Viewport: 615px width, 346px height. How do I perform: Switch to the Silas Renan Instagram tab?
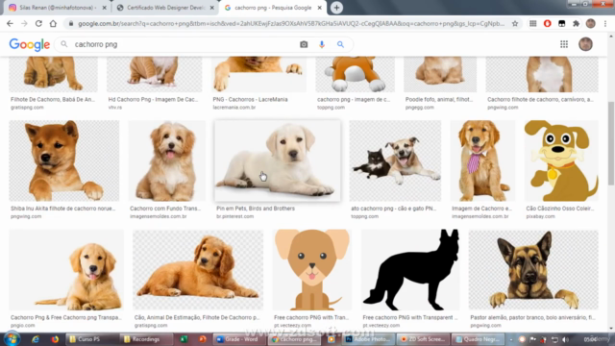pos(58,8)
